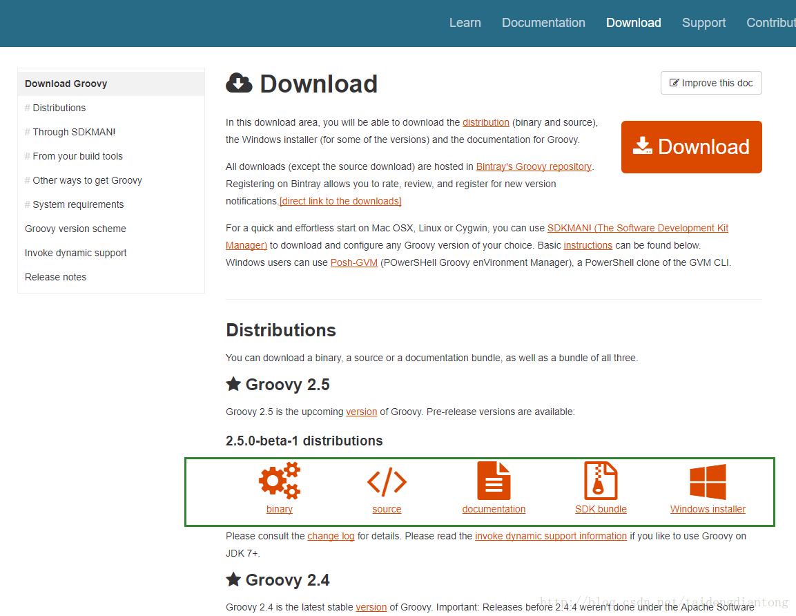Screen dimensions: 796x616
Task: Click the documentation file icon
Action: pos(494,481)
